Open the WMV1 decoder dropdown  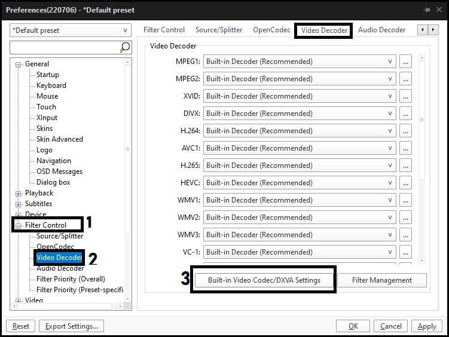pos(300,200)
